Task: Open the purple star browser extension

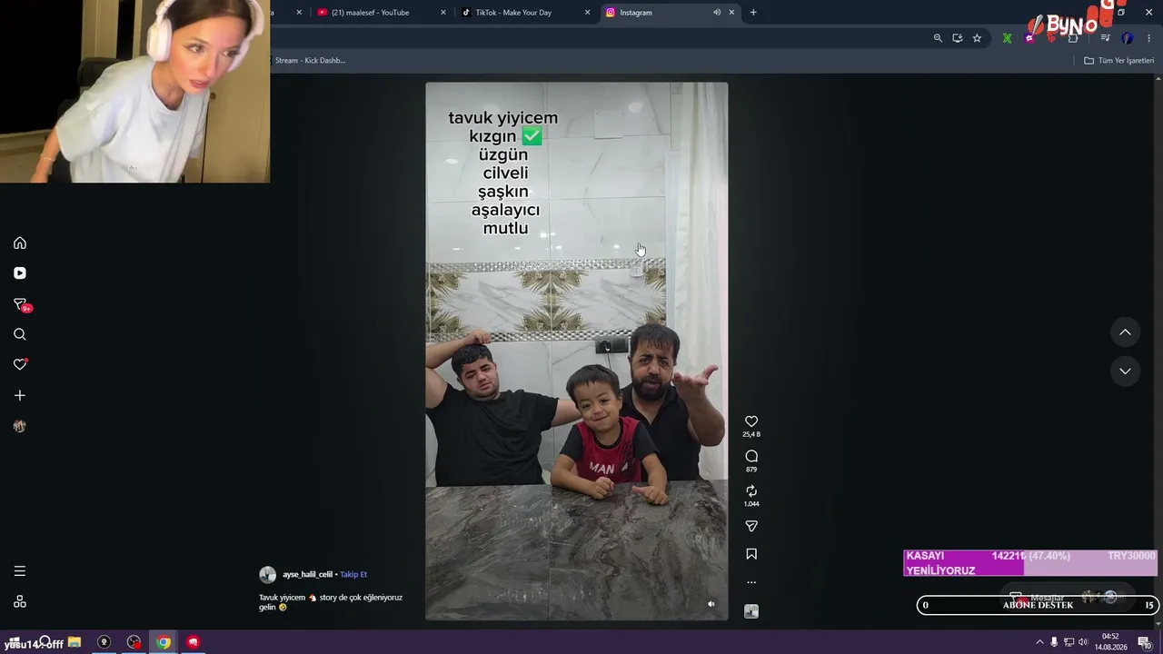Action: [x=1029, y=38]
